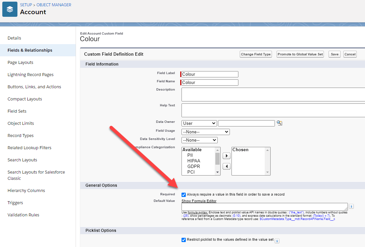
Task: Open the Data Owner type dropdown showing User
Action: click(x=199, y=123)
